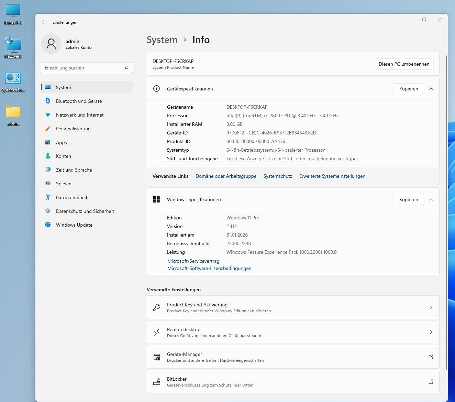Open Microsoft-Software-Lizenzbedingungen link
This screenshot has height=402, width=455.
click(x=209, y=268)
